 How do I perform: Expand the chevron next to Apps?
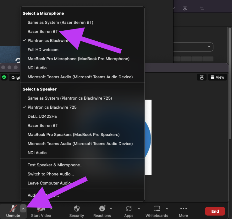tap(139, 209)
